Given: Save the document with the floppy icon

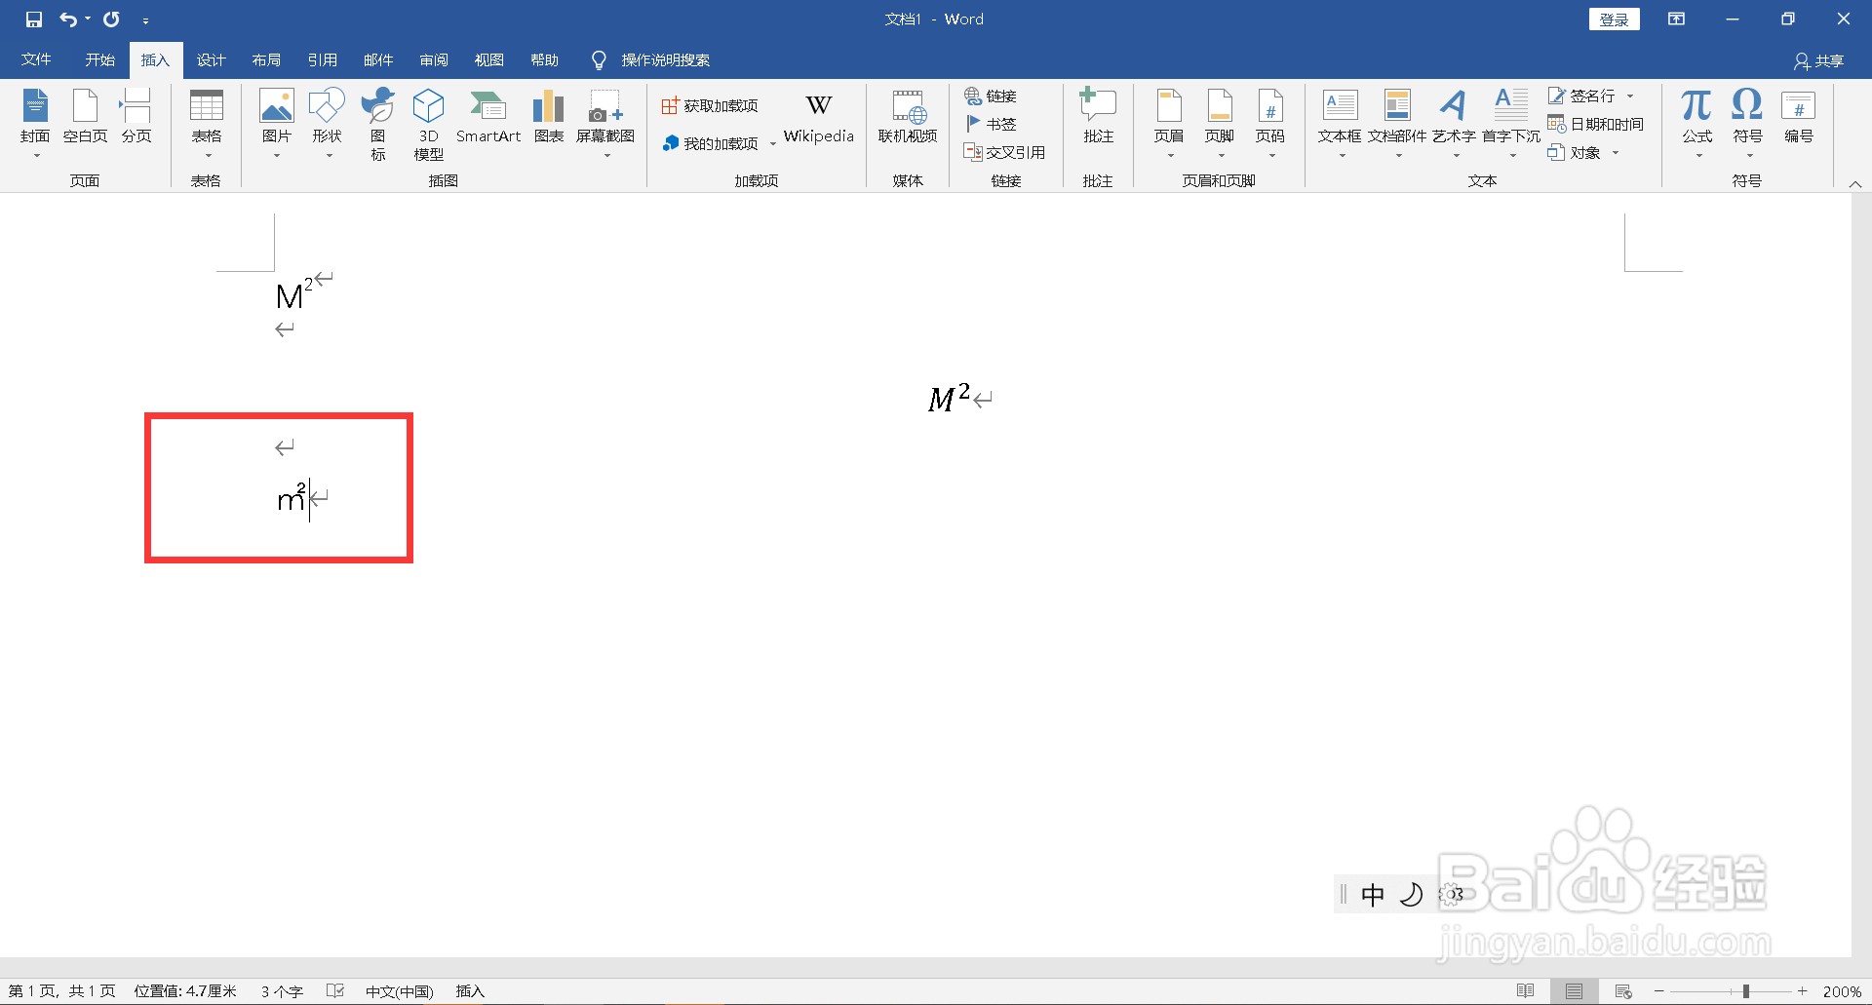Looking at the screenshot, I should (34, 19).
